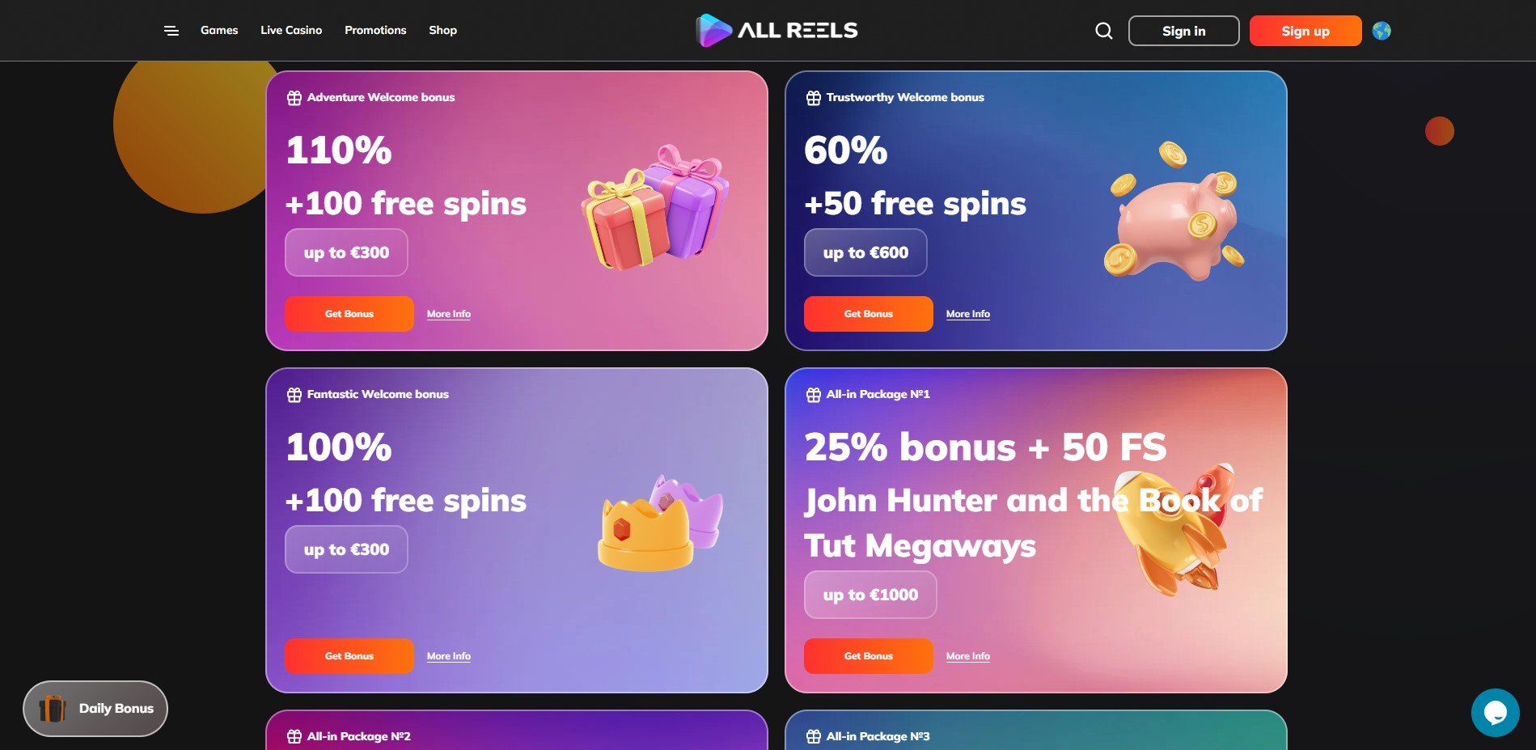This screenshot has height=750, width=1536.
Task: Get the Adventure Welcome bonus
Action: click(x=349, y=314)
